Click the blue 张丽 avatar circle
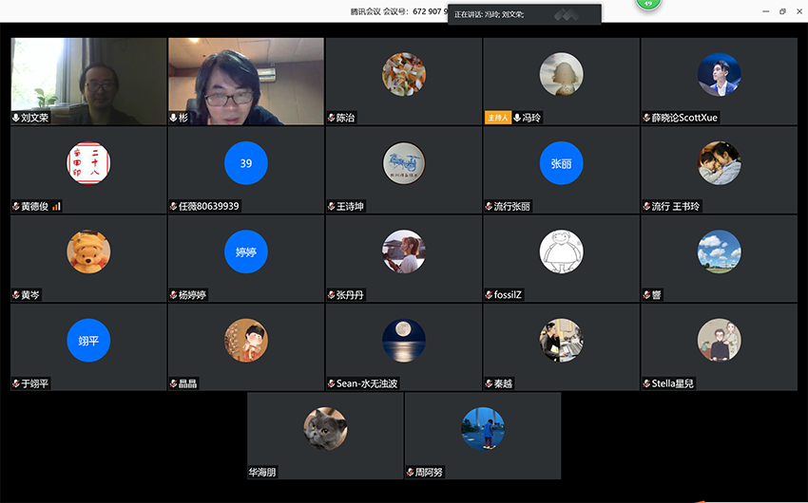The width and height of the screenshot is (808, 503). (561, 163)
